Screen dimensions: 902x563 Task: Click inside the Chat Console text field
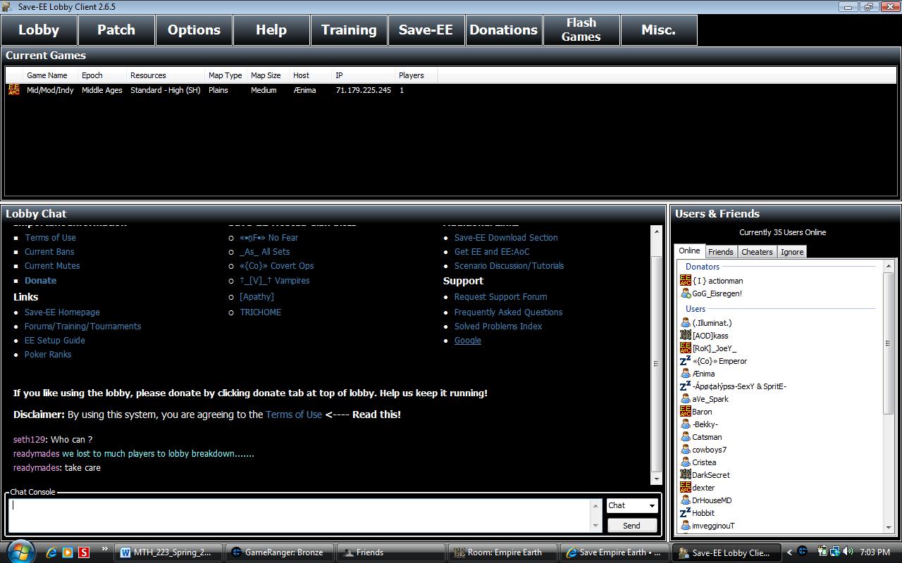299,514
